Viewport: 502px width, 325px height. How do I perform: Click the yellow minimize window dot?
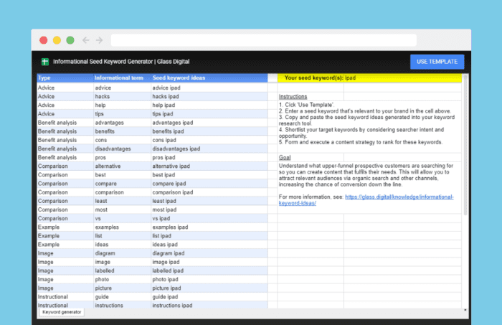point(57,40)
